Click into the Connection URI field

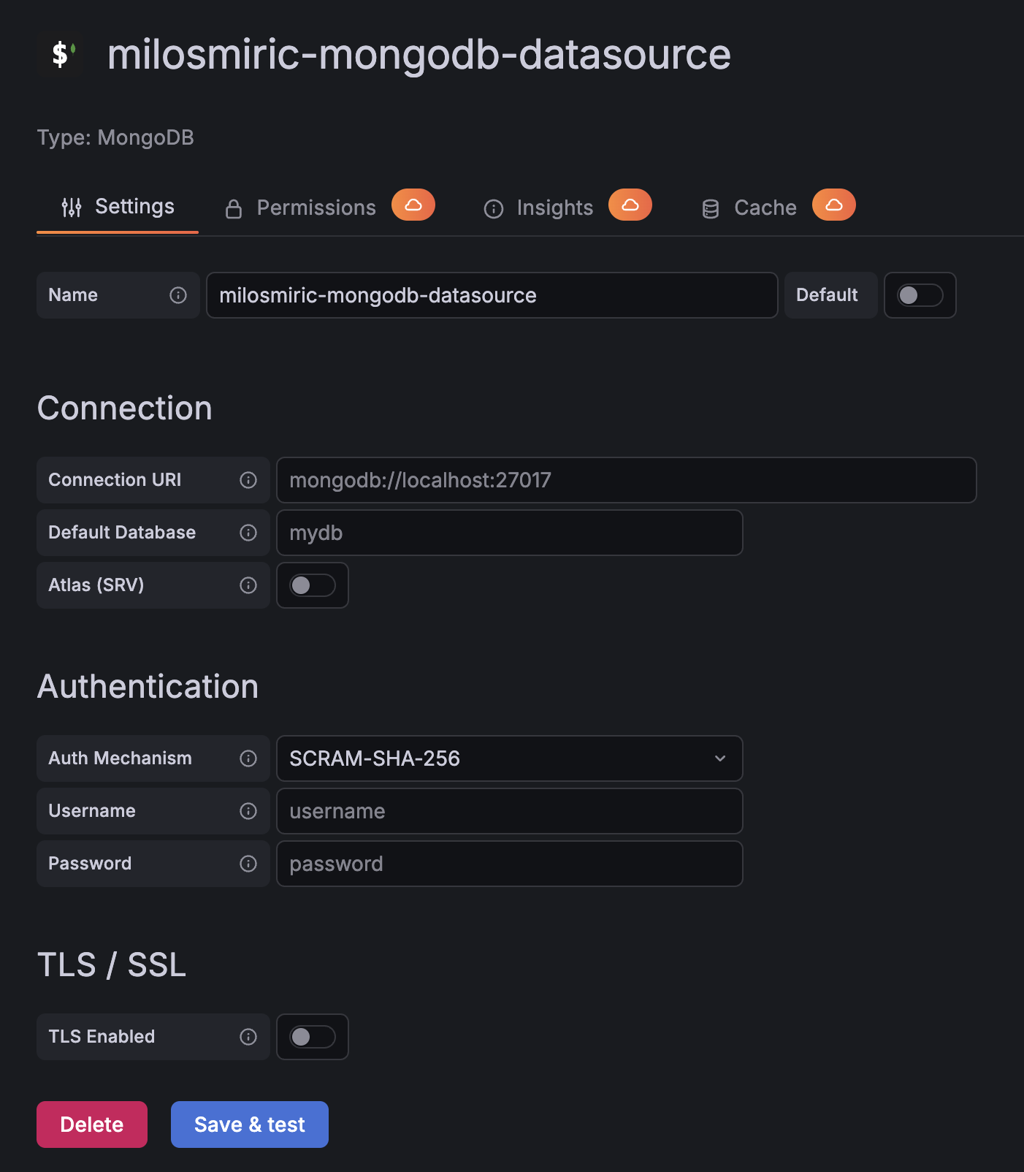pyautogui.click(x=627, y=480)
